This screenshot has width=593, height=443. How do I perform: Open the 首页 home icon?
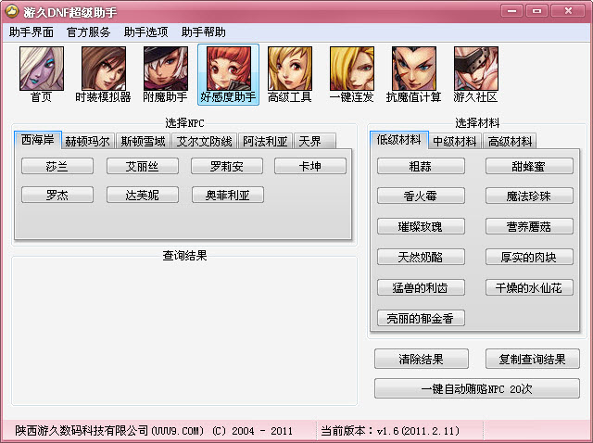pyautogui.click(x=41, y=74)
